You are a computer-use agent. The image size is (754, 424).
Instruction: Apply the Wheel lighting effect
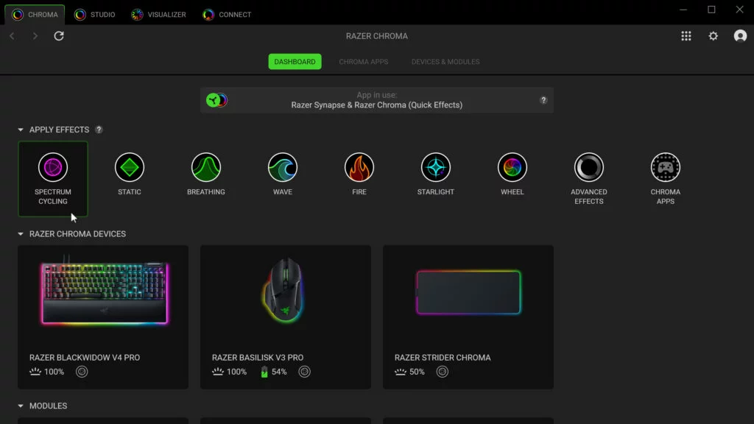[512, 167]
